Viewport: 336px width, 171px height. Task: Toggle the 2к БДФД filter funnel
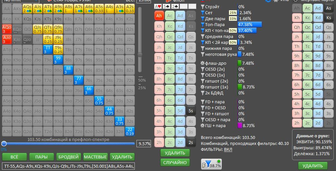[203, 93]
